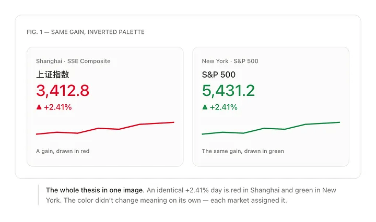Click the green S&P 500 sparkline chart
The width and height of the screenshot is (376, 222).
pos(271,128)
